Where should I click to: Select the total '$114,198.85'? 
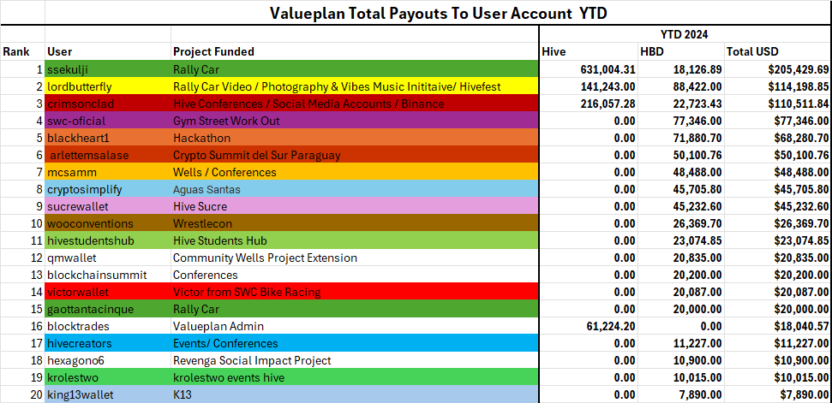[778, 86]
